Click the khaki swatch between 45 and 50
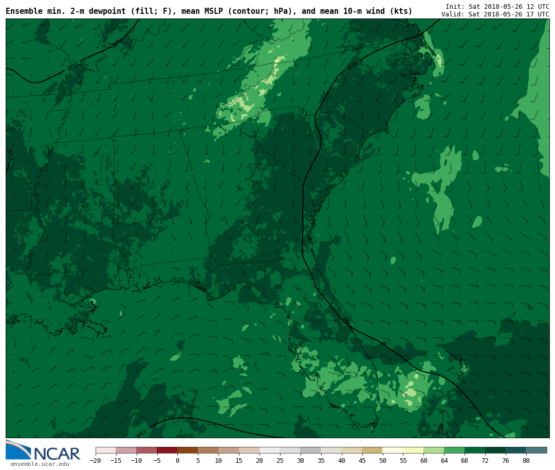 pos(372,450)
